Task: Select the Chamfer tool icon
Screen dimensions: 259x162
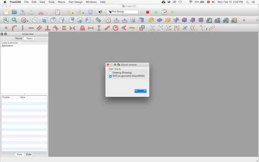Action: (x=193, y=20)
